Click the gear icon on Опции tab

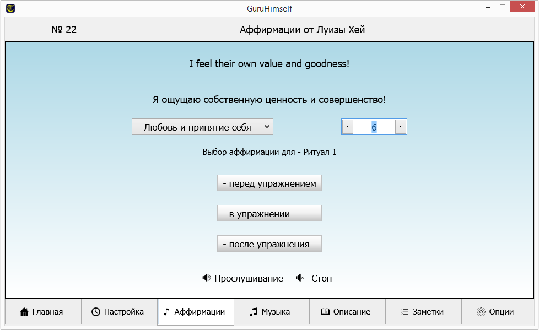pos(481,312)
